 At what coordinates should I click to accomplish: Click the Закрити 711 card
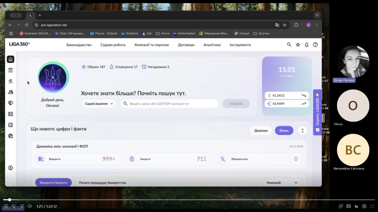click(x=168, y=159)
